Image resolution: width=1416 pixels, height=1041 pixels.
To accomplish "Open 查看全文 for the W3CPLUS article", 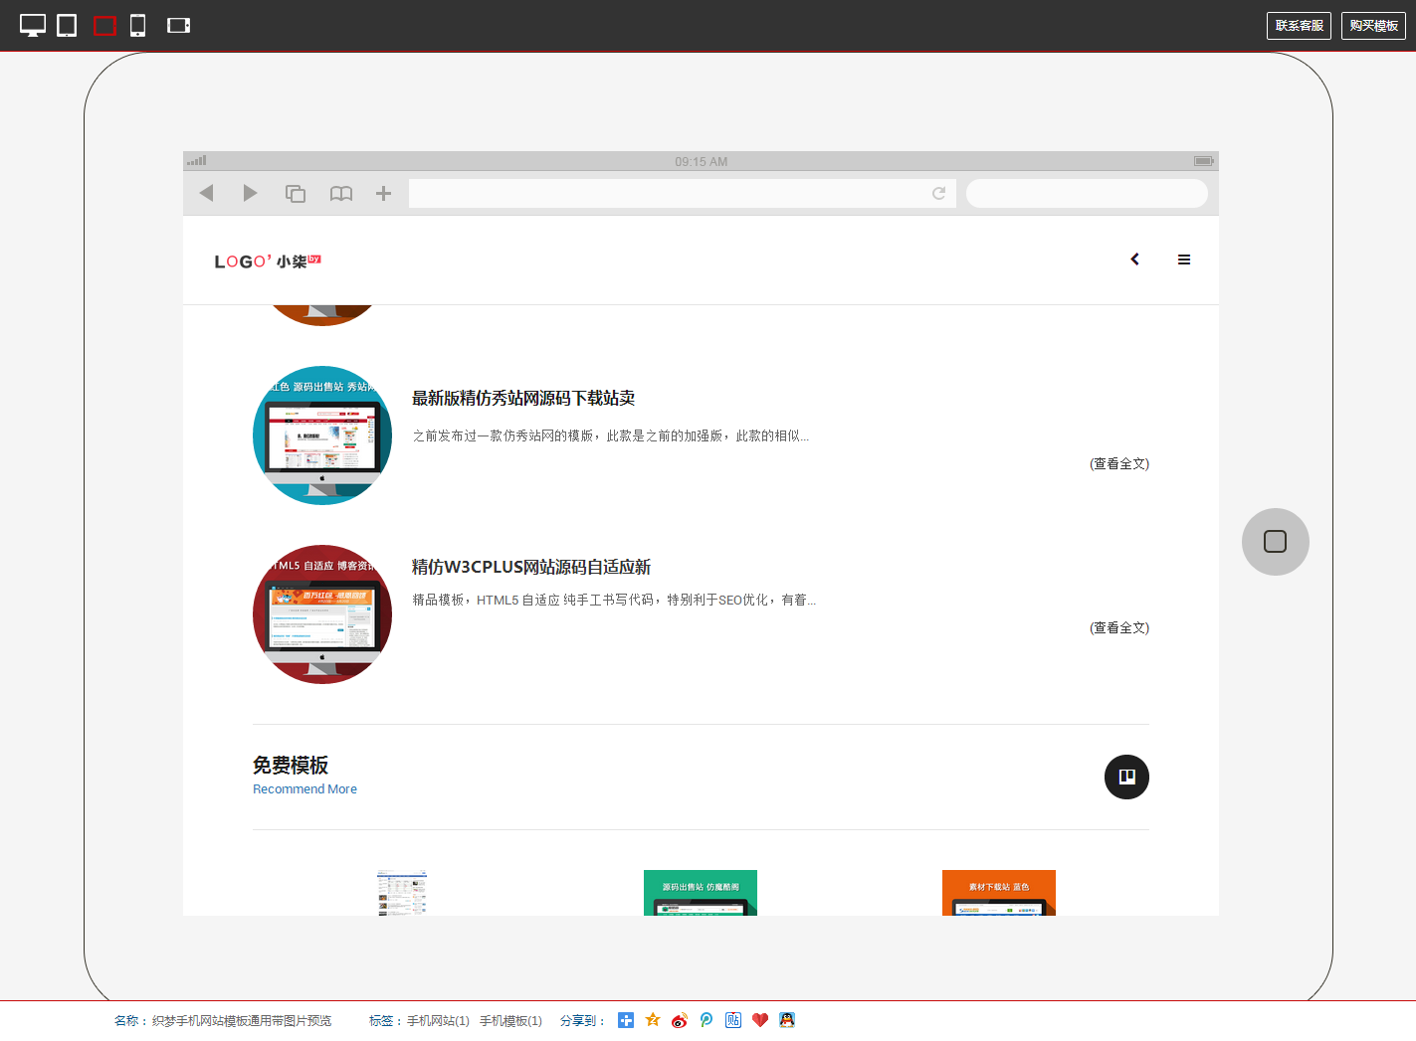I will (1119, 628).
